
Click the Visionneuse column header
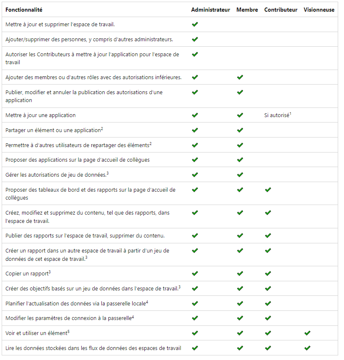pyautogui.click(x=319, y=10)
